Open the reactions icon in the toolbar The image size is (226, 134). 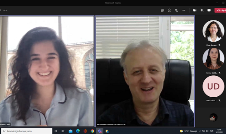pyautogui.click(x=177, y=10)
